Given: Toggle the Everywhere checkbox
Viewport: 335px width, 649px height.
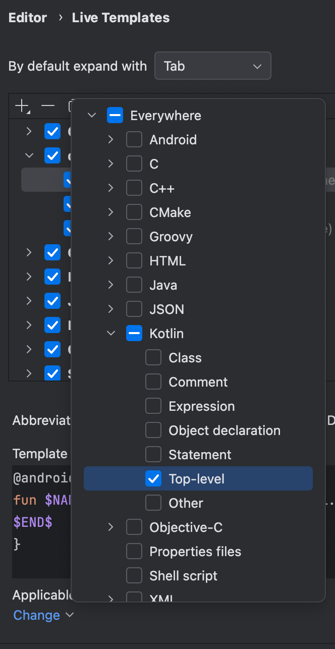Looking at the screenshot, I should tap(115, 116).
